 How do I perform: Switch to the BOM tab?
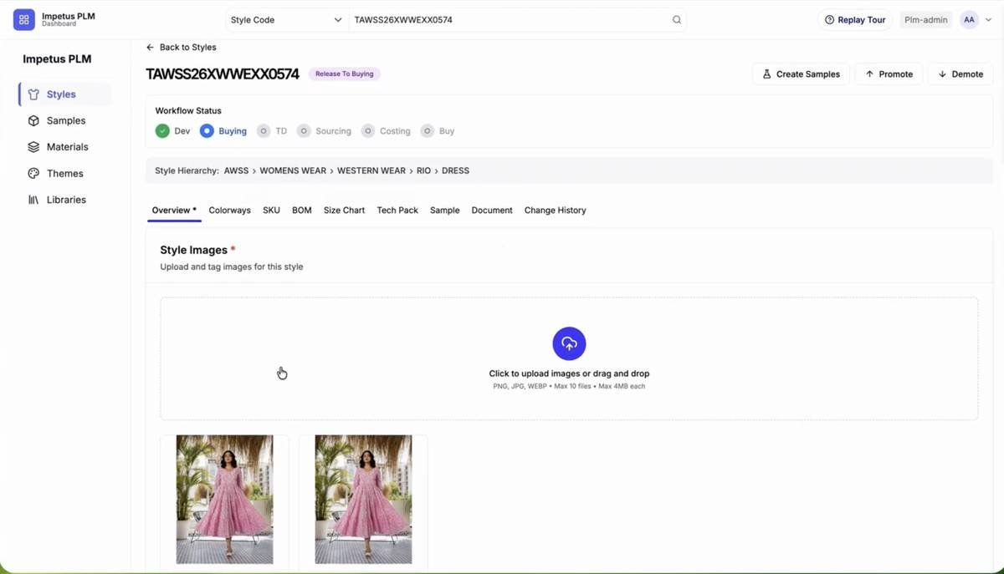click(x=302, y=211)
